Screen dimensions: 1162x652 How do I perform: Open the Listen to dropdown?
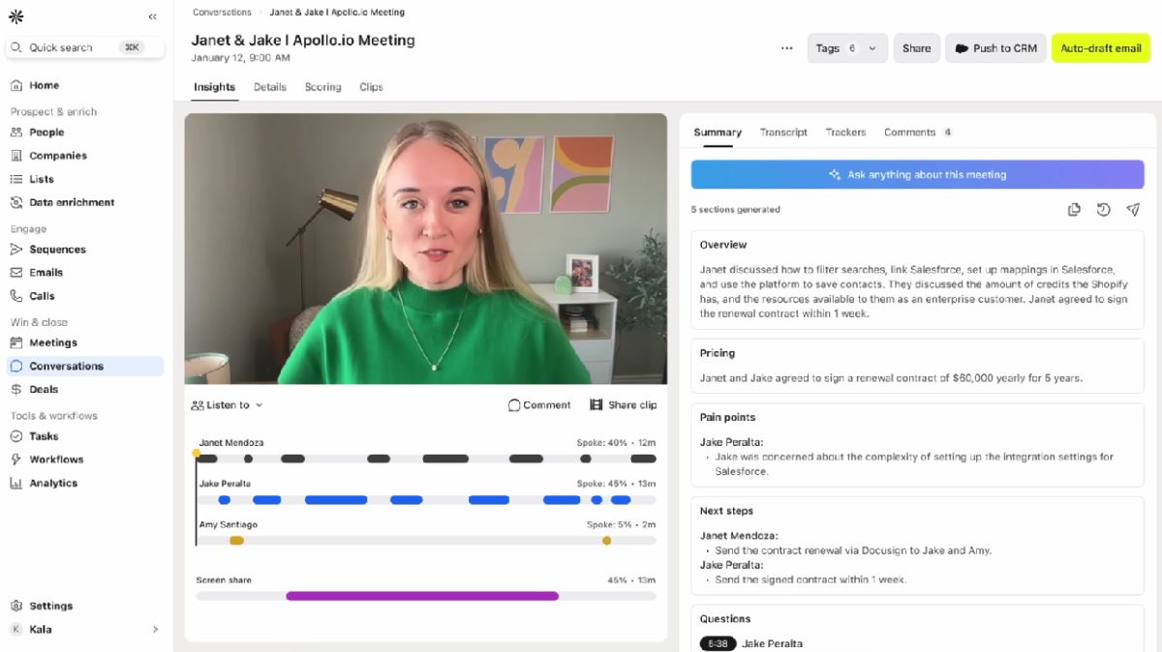(x=227, y=405)
